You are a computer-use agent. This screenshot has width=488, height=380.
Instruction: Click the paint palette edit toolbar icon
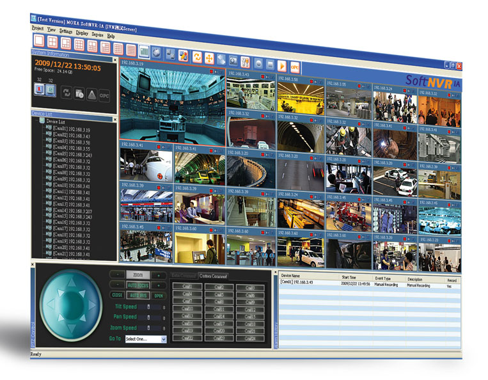point(184,56)
